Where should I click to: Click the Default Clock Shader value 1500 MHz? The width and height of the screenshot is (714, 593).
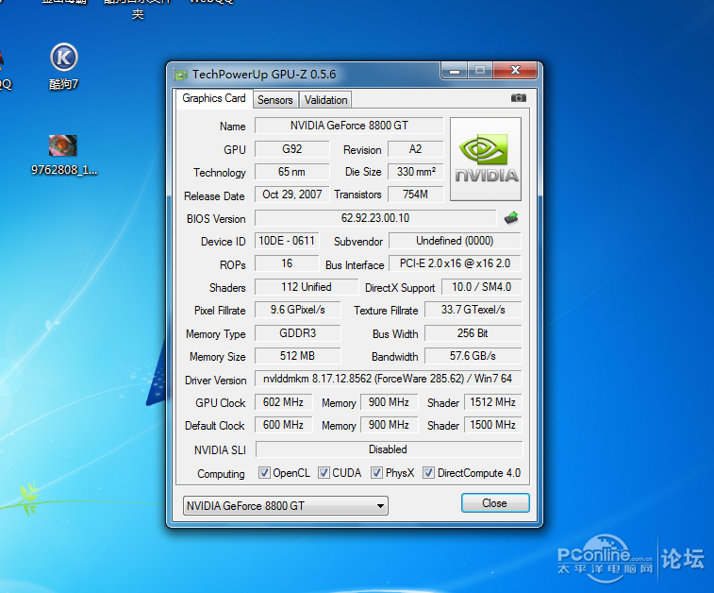(x=492, y=425)
